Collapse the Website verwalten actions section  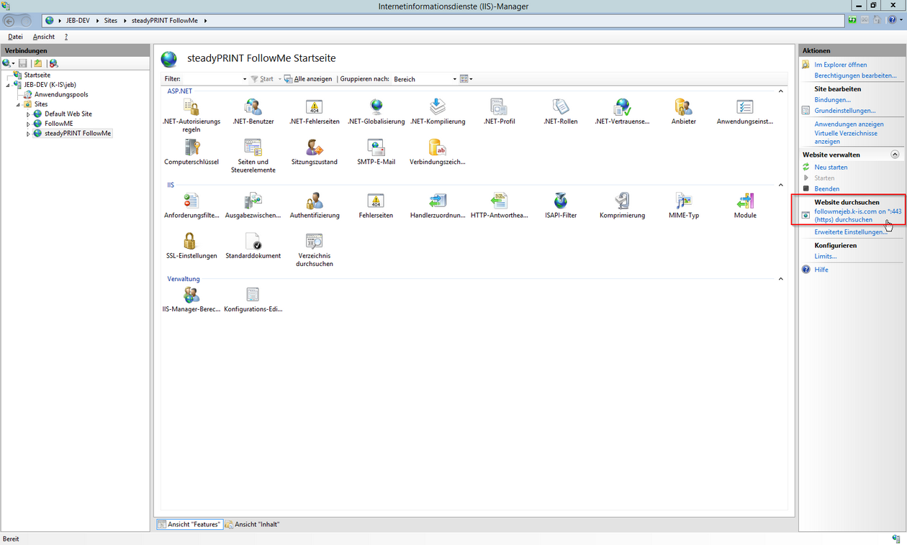895,155
